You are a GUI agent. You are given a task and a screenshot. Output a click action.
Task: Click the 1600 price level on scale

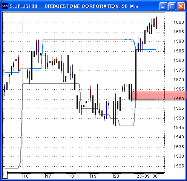point(179,22)
